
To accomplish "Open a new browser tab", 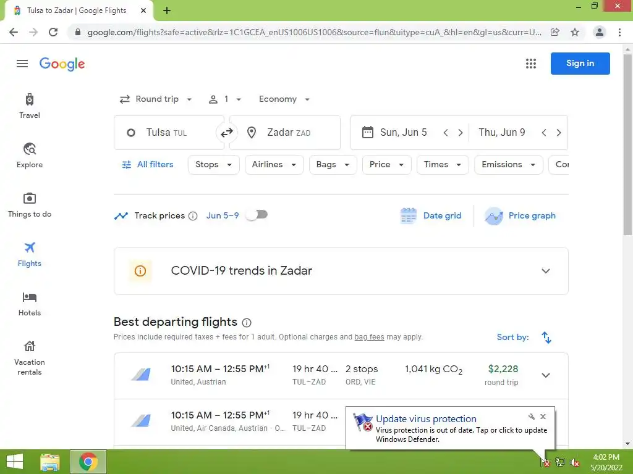I will [x=167, y=10].
